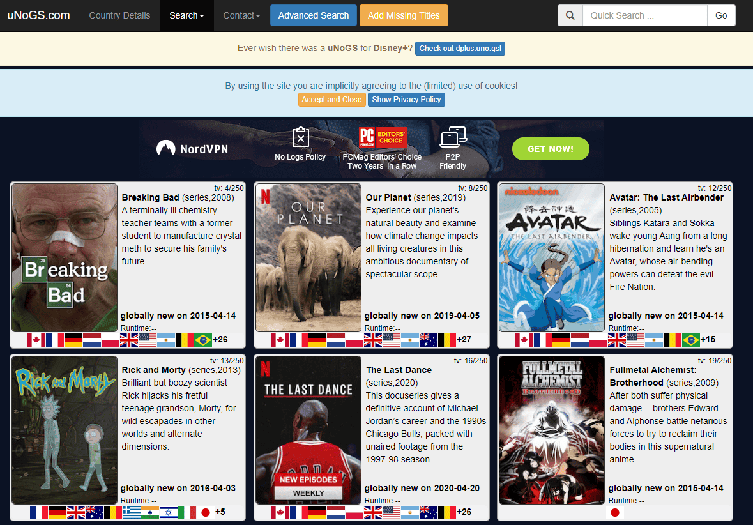The image size is (753, 525).
Task: Click the USA flag under Avatar: The Last Airbender
Action: click(x=635, y=340)
